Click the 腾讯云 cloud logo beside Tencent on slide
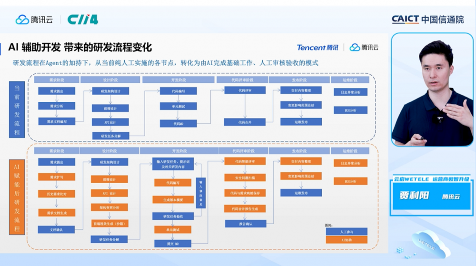This screenshot has width=476, height=266. pyautogui.click(x=364, y=47)
